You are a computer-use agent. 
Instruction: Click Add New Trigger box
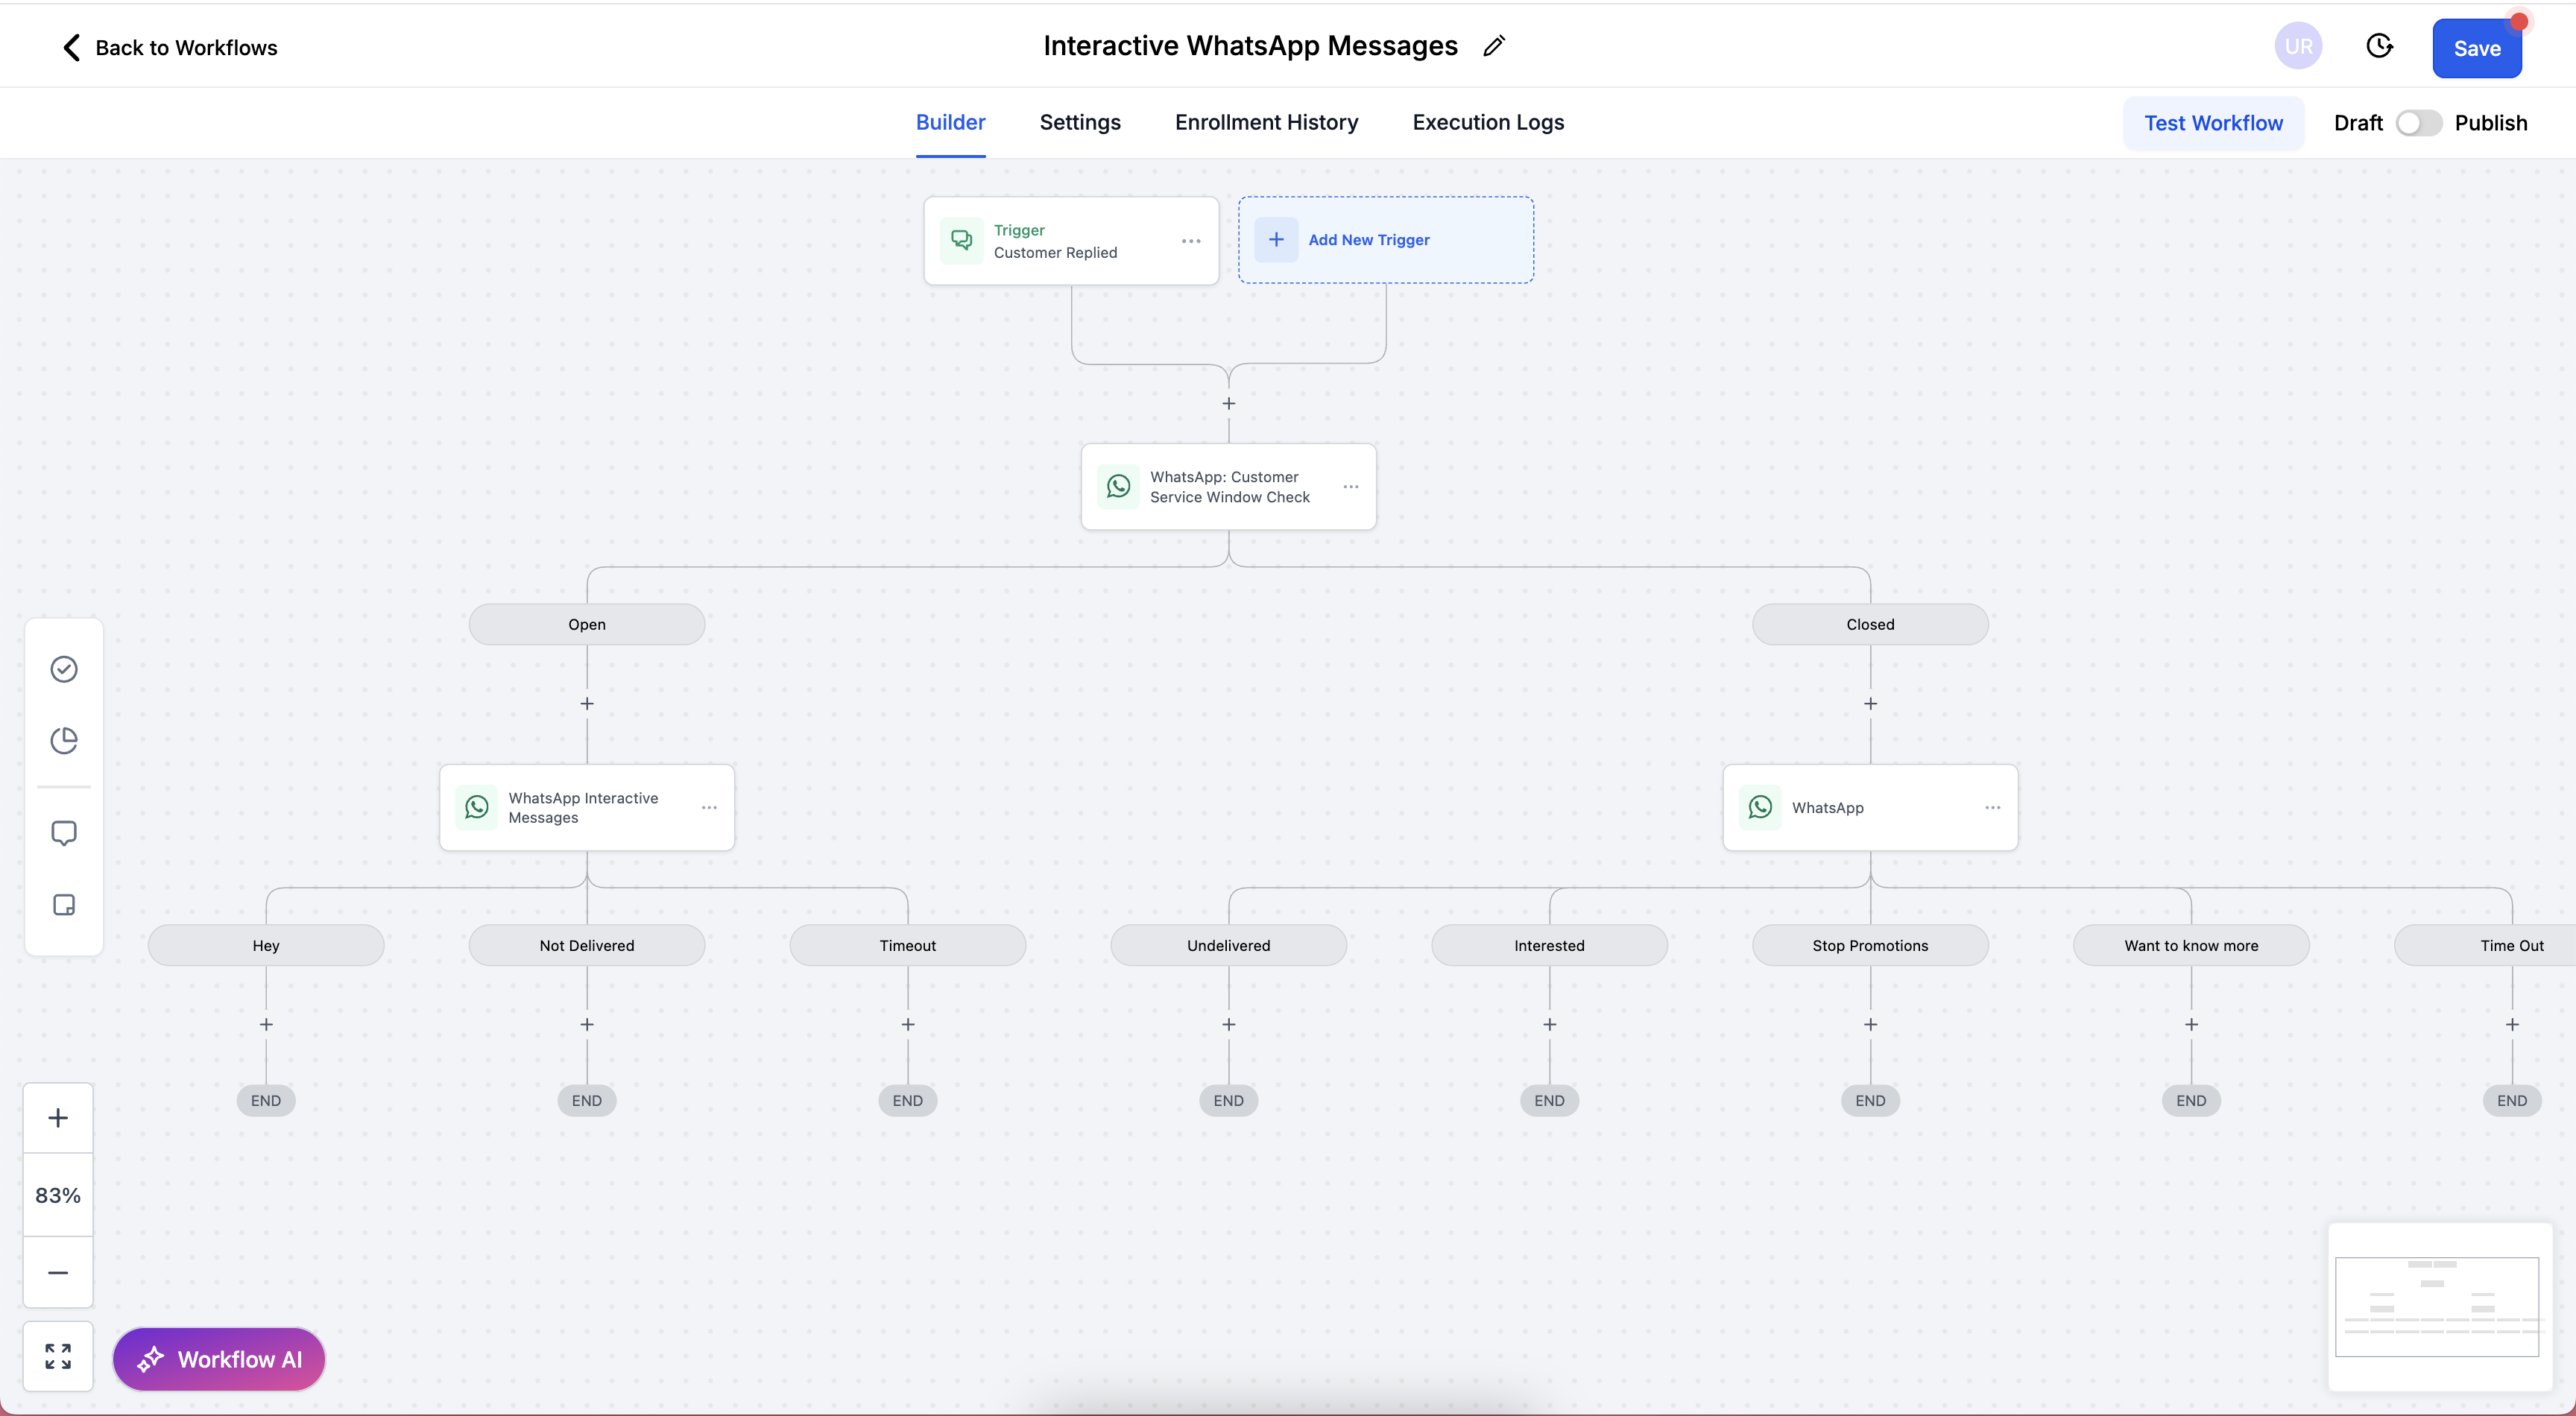coord(1385,240)
